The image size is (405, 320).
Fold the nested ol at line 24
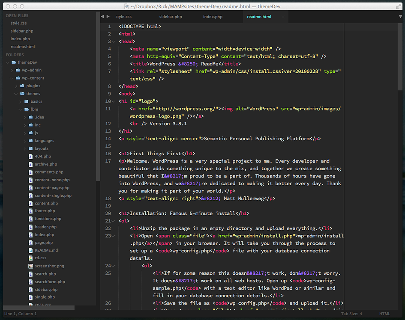pyautogui.click(x=113, y=266)
